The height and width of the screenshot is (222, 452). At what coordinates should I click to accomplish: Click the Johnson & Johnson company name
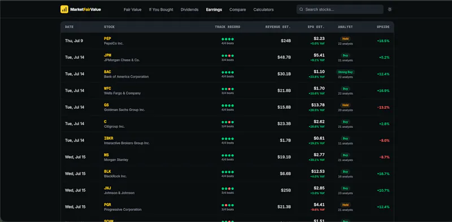pos(119,193)
